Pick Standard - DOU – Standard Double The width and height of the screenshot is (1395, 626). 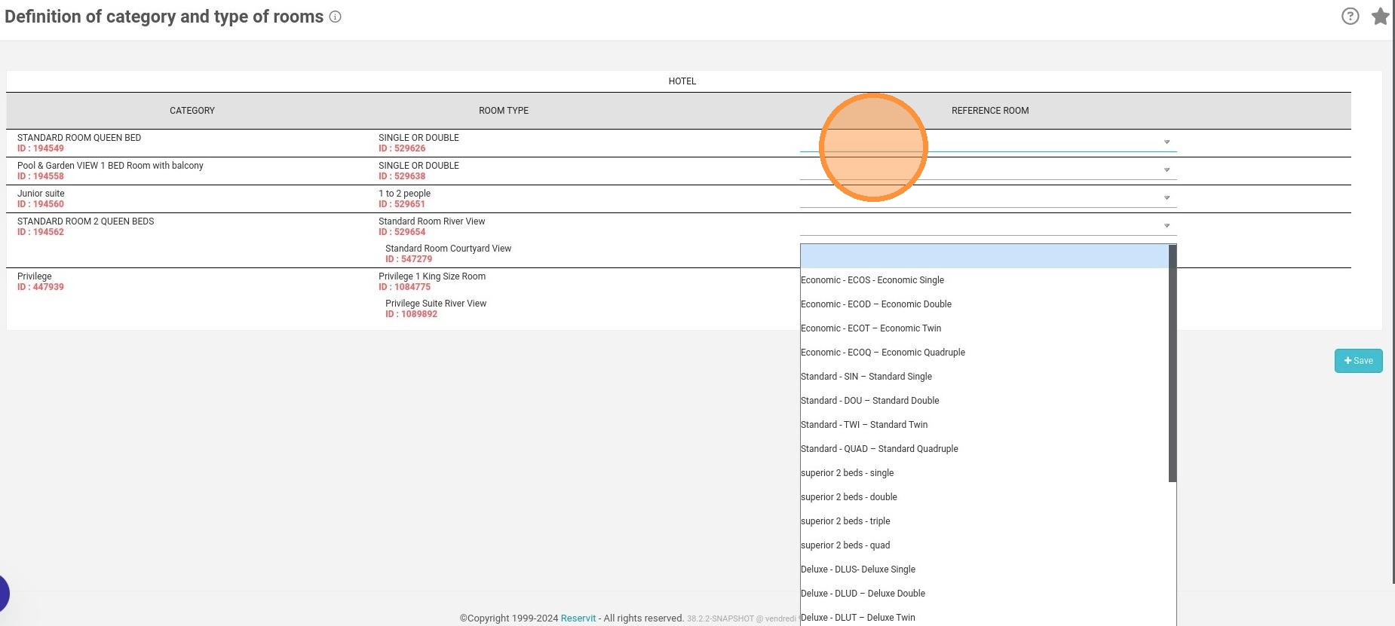click(x=984, y=401)
